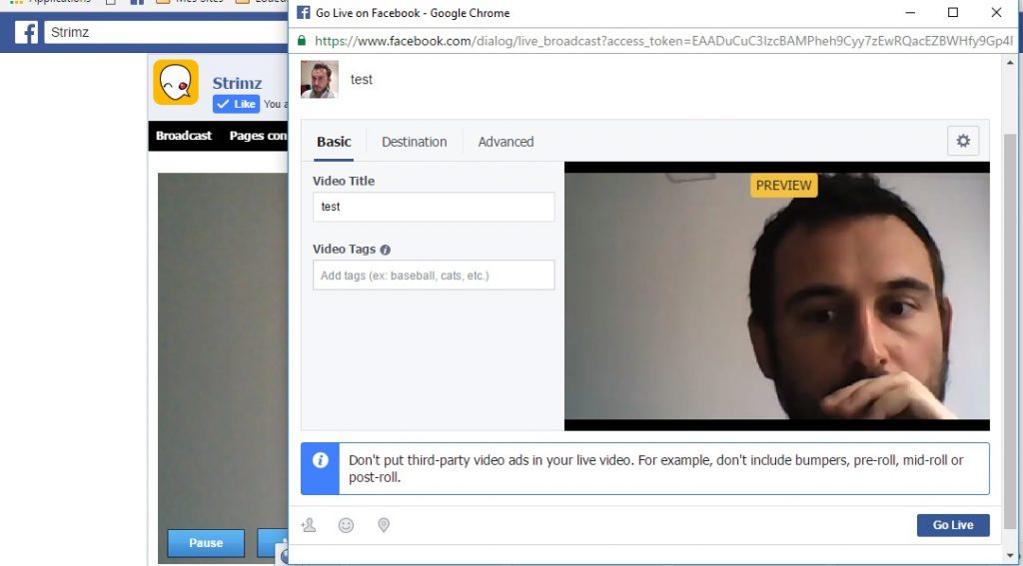Click the Facebook logo in the blue header
The height and width of the screenshot is (566, 1023).
click(x=26, y=32)
